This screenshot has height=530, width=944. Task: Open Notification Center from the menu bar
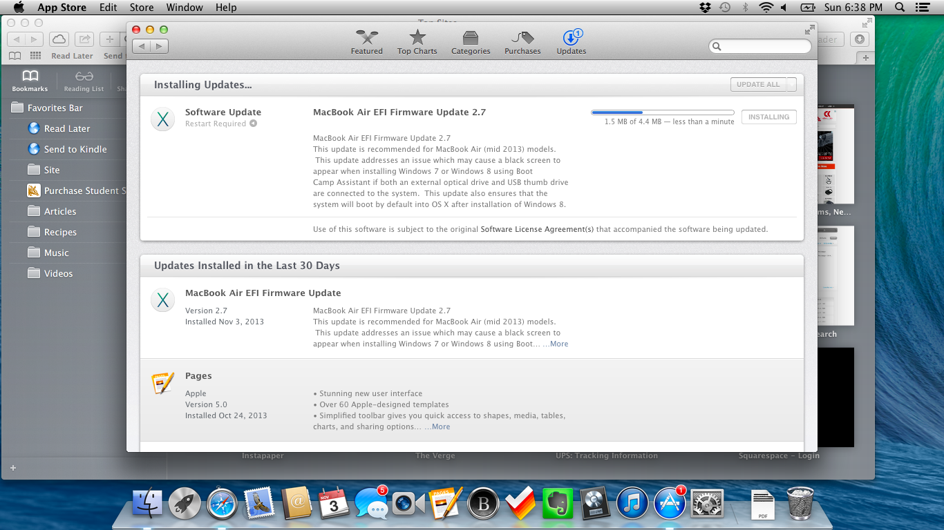click(x=921, y=8)
